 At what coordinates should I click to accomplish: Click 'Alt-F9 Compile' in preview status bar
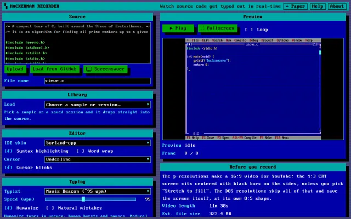coord(244,137)
